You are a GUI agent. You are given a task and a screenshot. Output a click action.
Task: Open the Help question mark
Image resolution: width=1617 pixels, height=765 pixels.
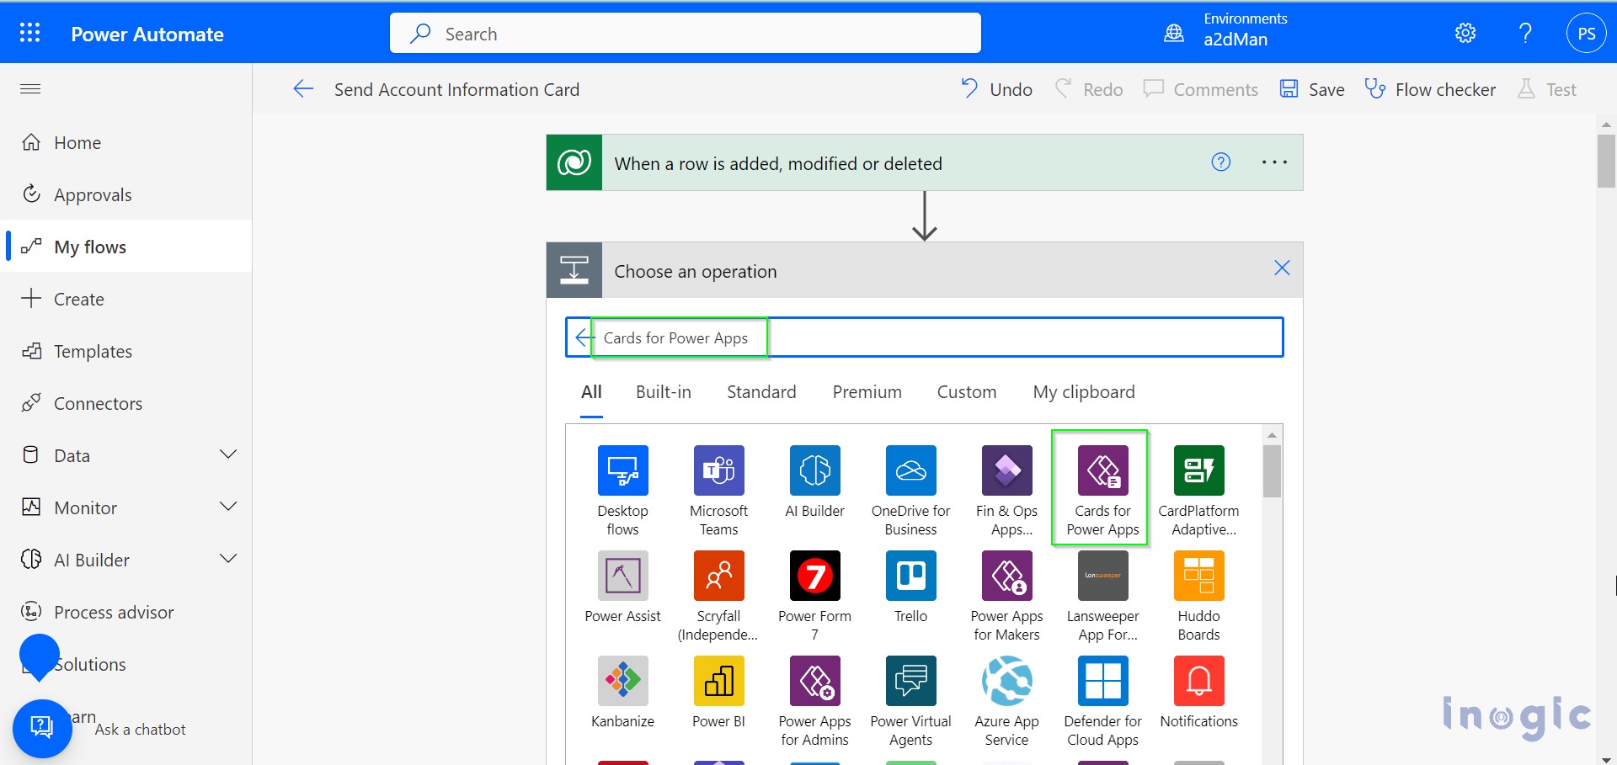coord(1525,33)
